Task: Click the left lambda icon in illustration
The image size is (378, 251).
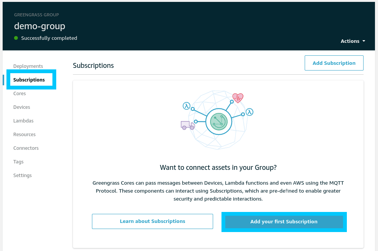Action: [186, 106]
